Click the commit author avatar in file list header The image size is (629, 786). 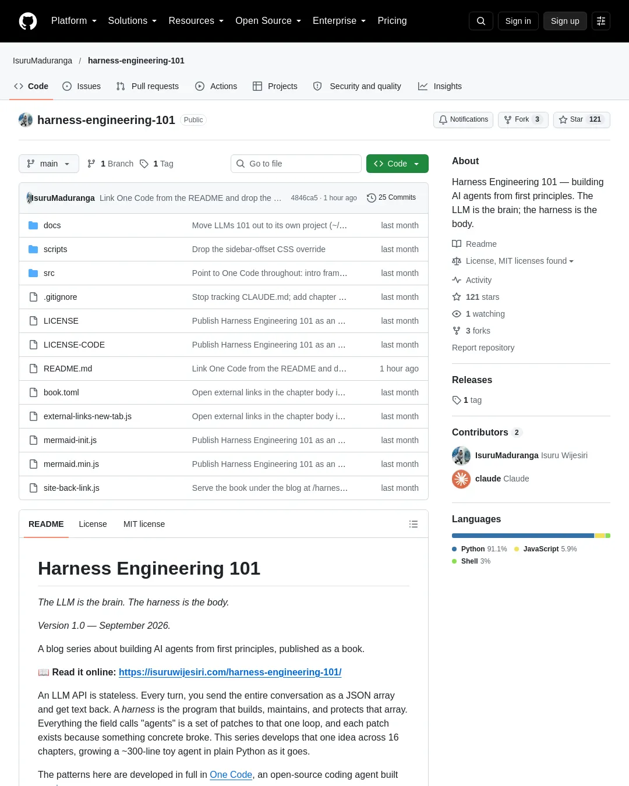coord(29,198)
